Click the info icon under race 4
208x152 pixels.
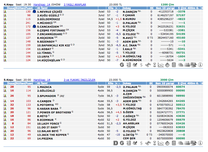(200, 65)
